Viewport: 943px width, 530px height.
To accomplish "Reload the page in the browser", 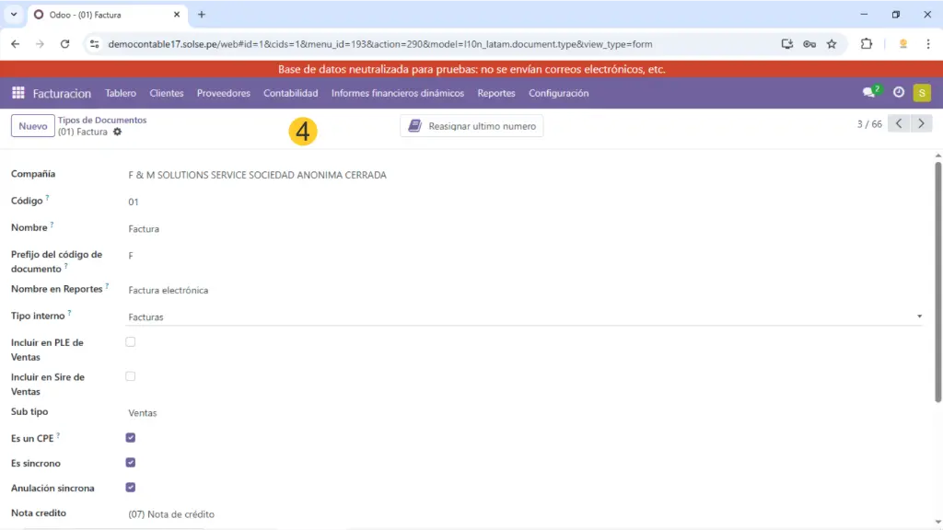I will coord(64,43).
